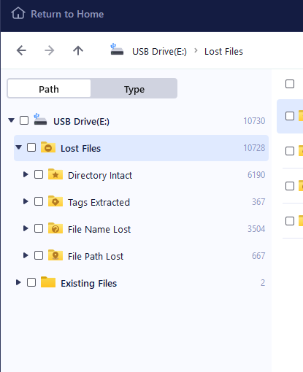Viewport: 303px width, 372px height.
Task: Click the home icon in the header
Action: click(18, 13)
